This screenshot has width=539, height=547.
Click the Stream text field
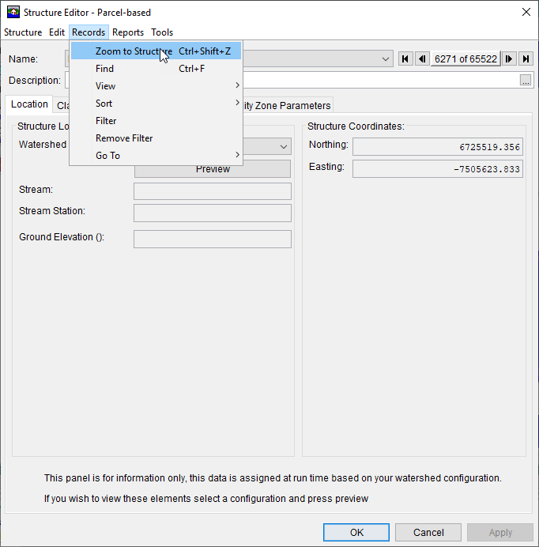click(213, 191)
